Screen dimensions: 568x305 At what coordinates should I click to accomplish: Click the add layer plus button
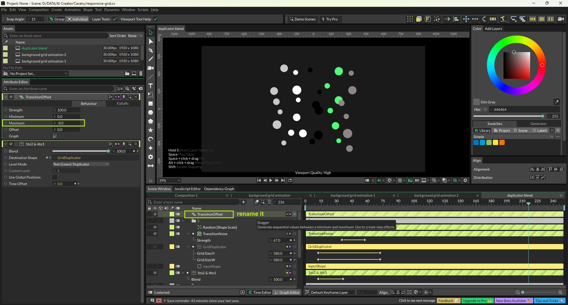tap(243, 202)
